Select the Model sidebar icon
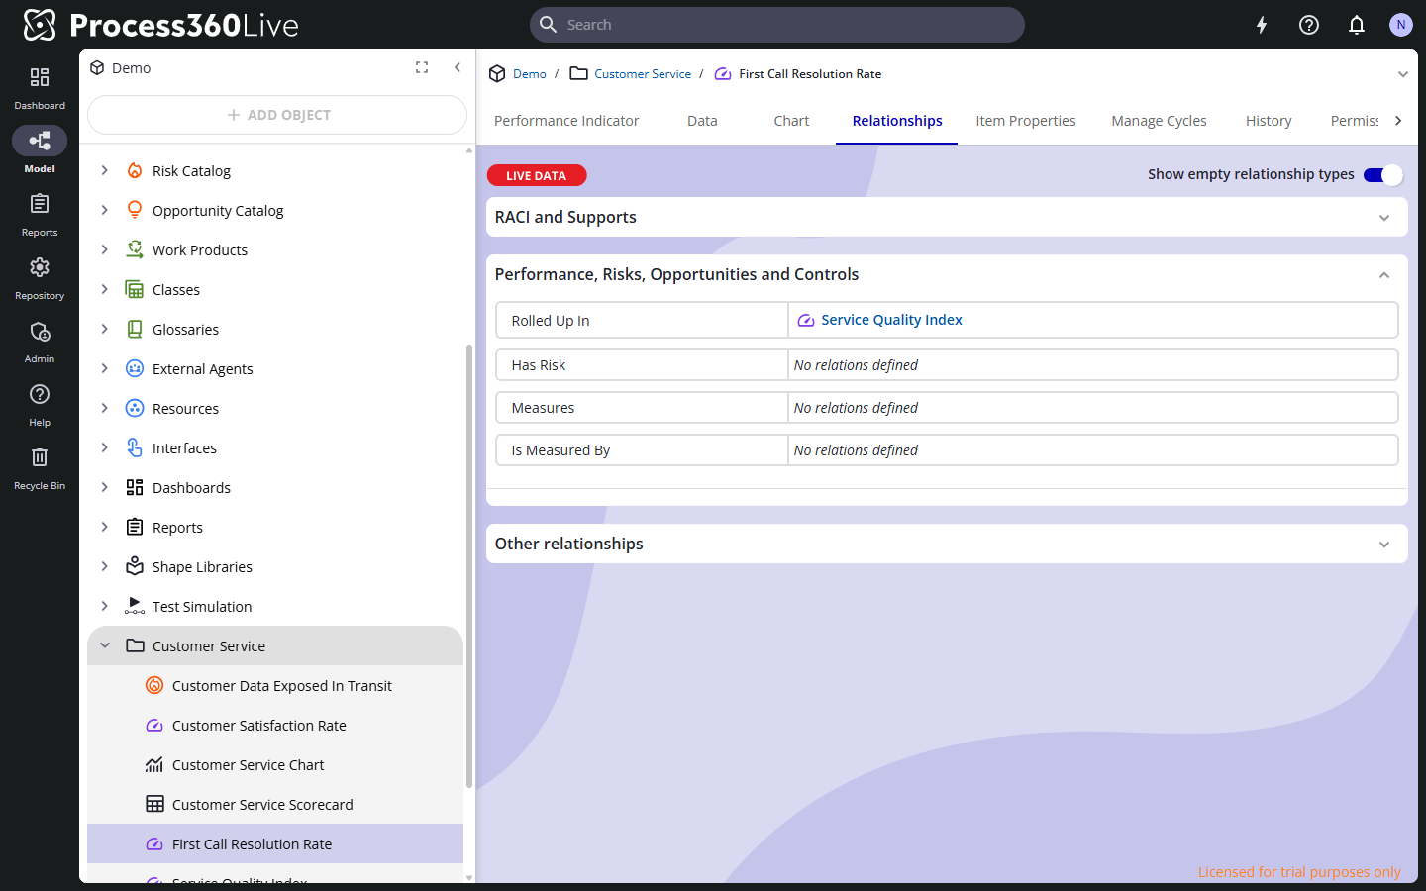Viewport: 1426px width, 891px height. (x=40, y=141)
